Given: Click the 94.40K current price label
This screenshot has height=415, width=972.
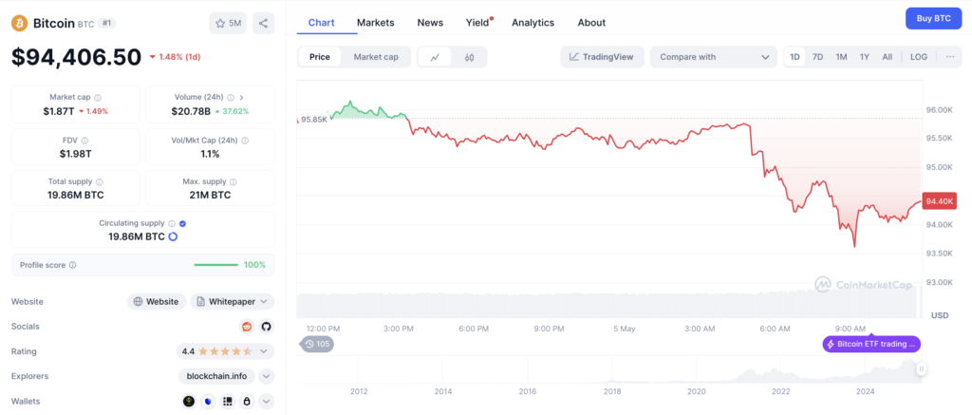Looking at the screenshot, I should click(x=940, y=201).
